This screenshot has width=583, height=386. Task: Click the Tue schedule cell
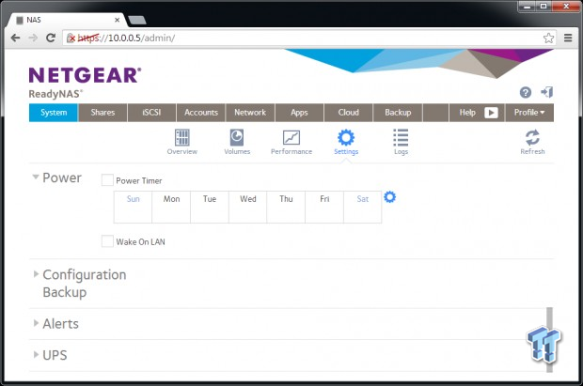[210, 207]
